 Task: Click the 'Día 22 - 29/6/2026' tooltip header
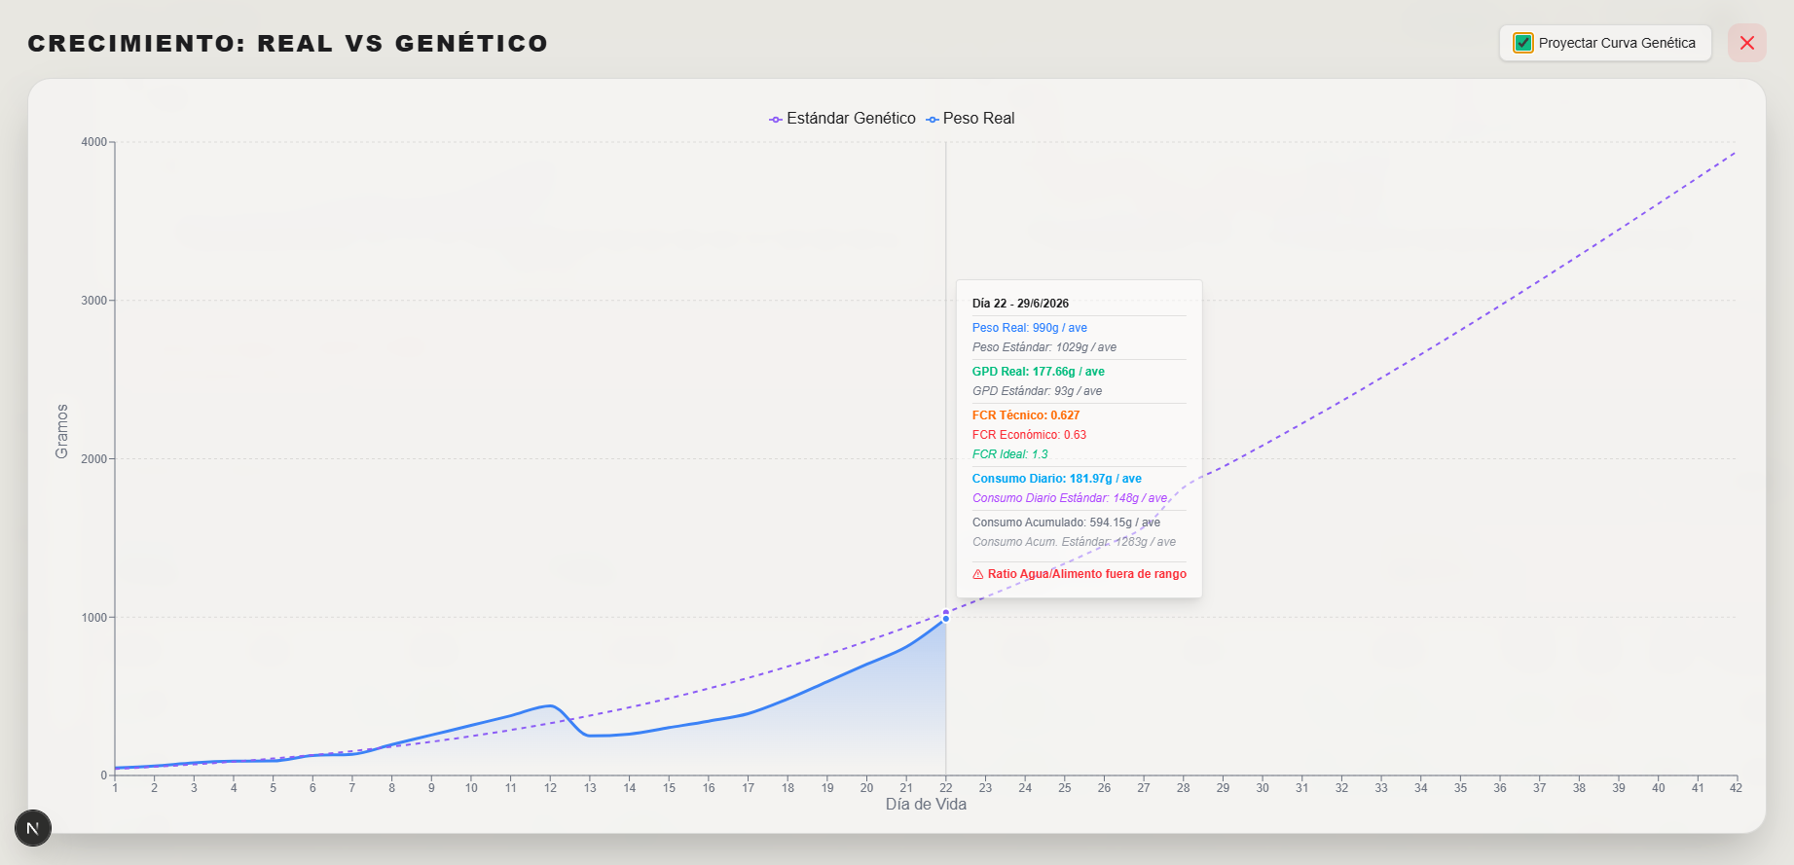coord(1020,304)
